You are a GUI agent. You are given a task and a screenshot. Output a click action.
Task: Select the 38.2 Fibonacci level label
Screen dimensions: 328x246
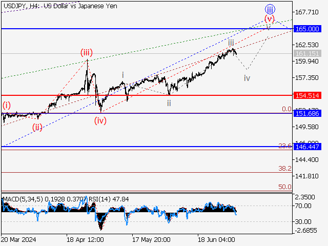(x=285, y=168)
